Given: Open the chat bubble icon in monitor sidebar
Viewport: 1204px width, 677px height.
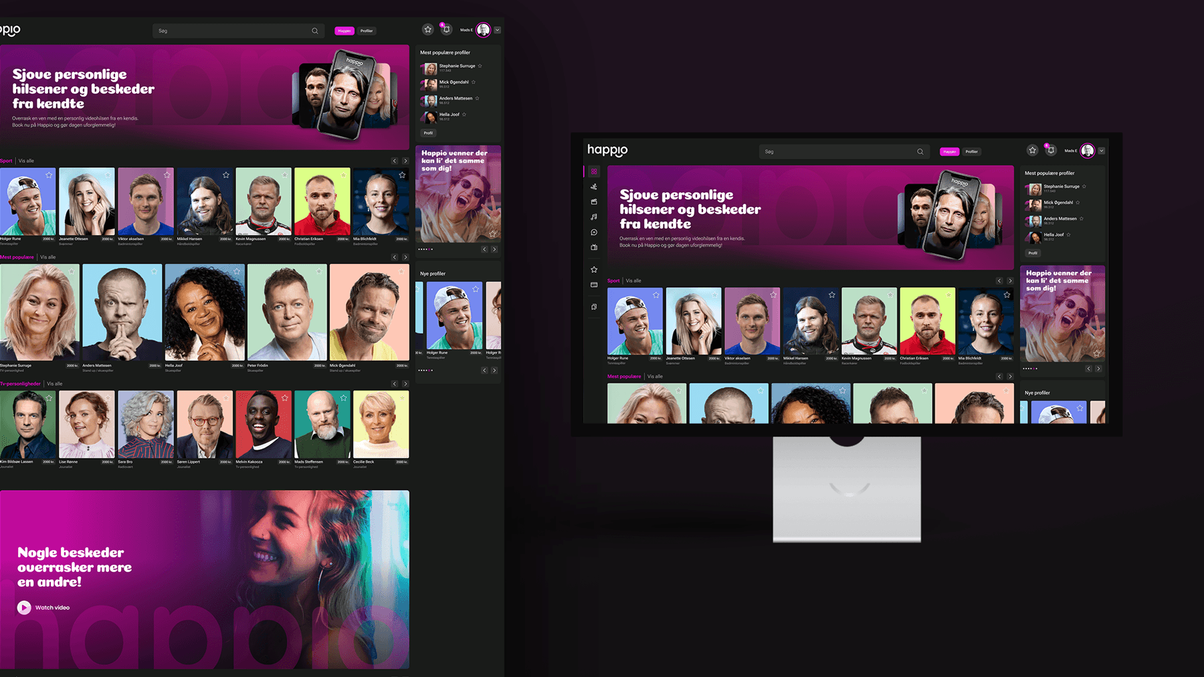Looking at the screenshot, I should [594, 233].
